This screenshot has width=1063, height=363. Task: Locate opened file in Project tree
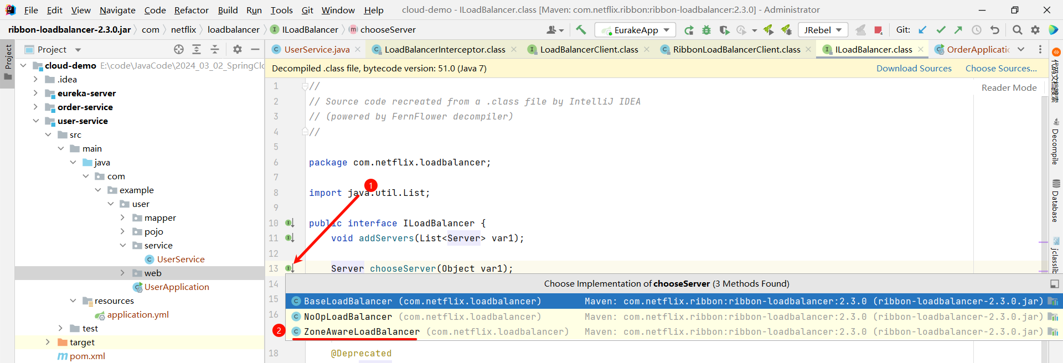coord(179,49)
